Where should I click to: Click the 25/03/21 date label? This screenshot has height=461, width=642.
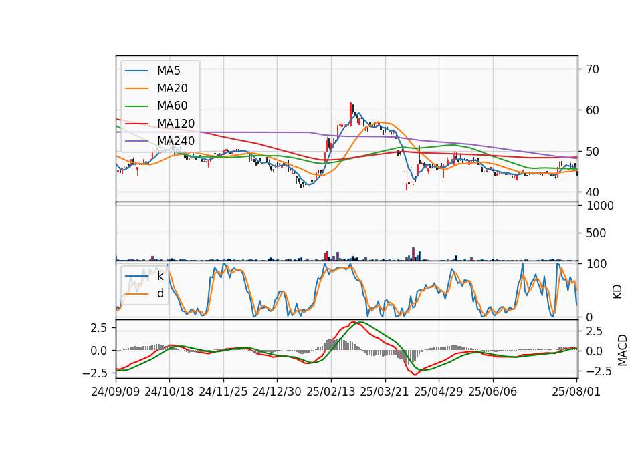coord(385,392)
